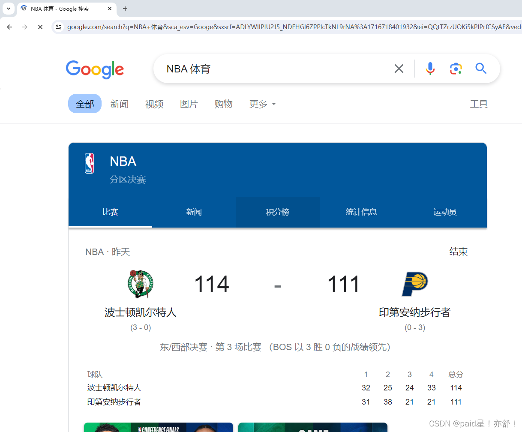The image size is (522, 432).
Task: Open the second highlight video thumbnail
Action: pos(313,427)
